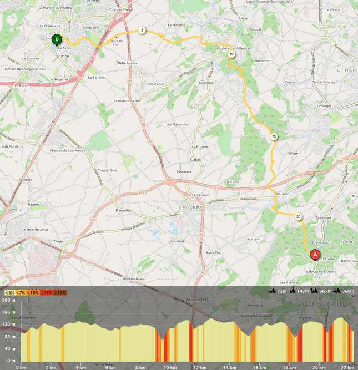This screenshot has width=358, height=370.
Task: Click the >15% gradient legend swatch
Action: (x=60, y=292)
